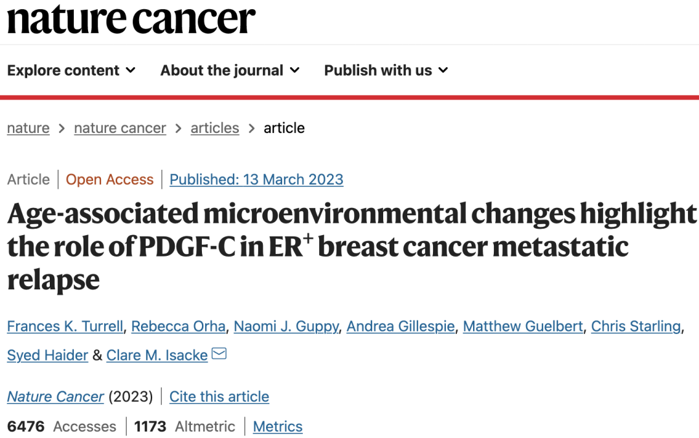
Task: Open author Frances K. Turrell's profile
Action: coord(65,327)
